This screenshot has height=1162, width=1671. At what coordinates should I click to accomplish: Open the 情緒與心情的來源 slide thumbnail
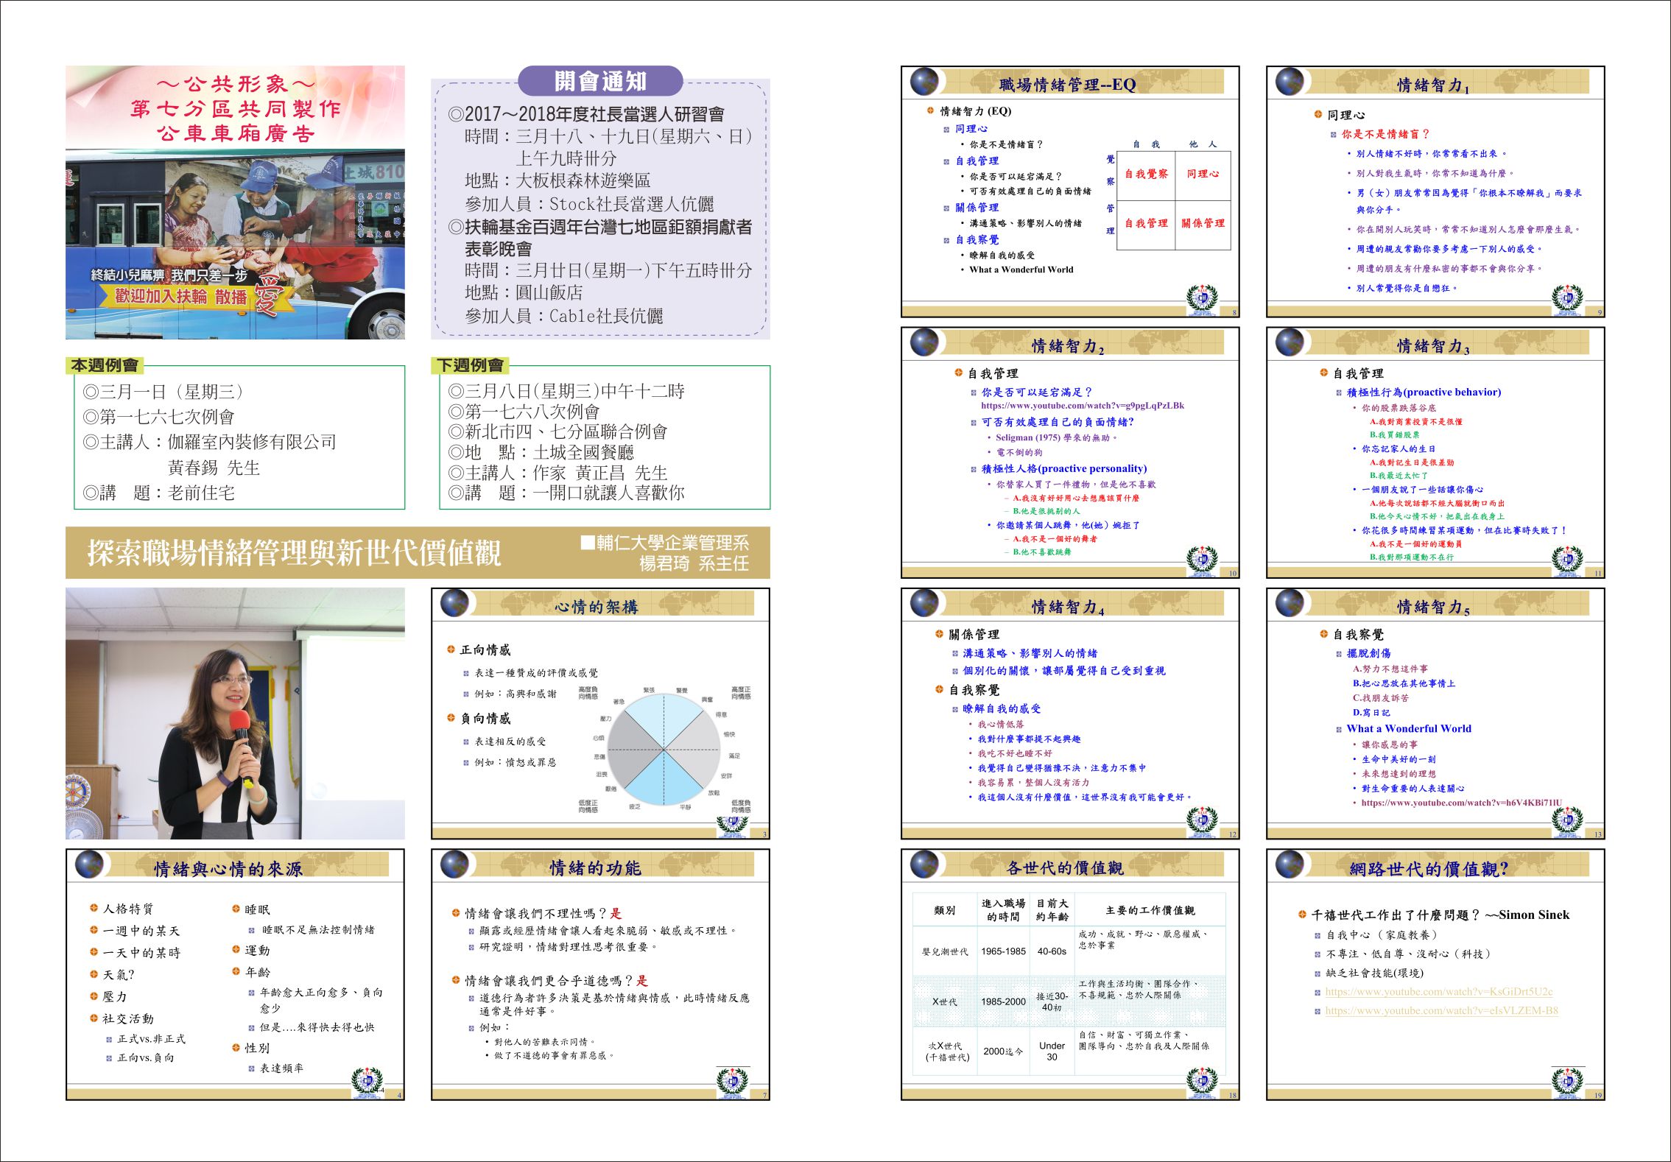pos(235,974)
